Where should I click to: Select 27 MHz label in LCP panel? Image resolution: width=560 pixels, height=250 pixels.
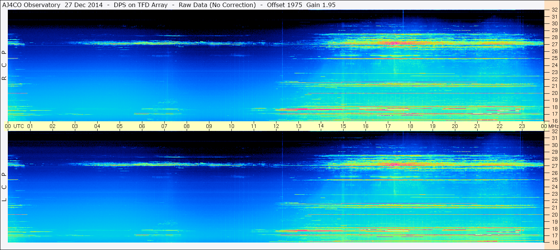pos(554,166)
